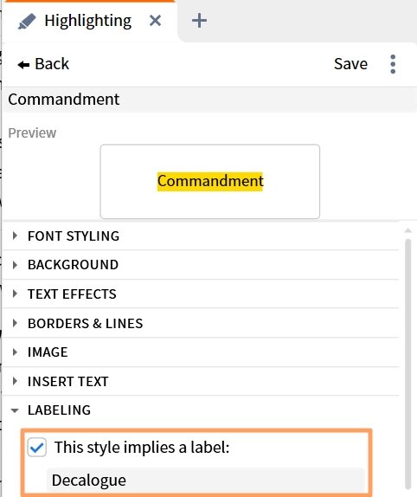This screenshot has width=417, height=497.
Task: Go Back to style list
Action: [43, 64]
